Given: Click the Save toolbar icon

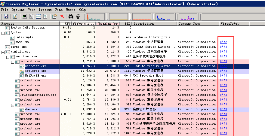Looking at the screenshot, I should tap(6, 16).
